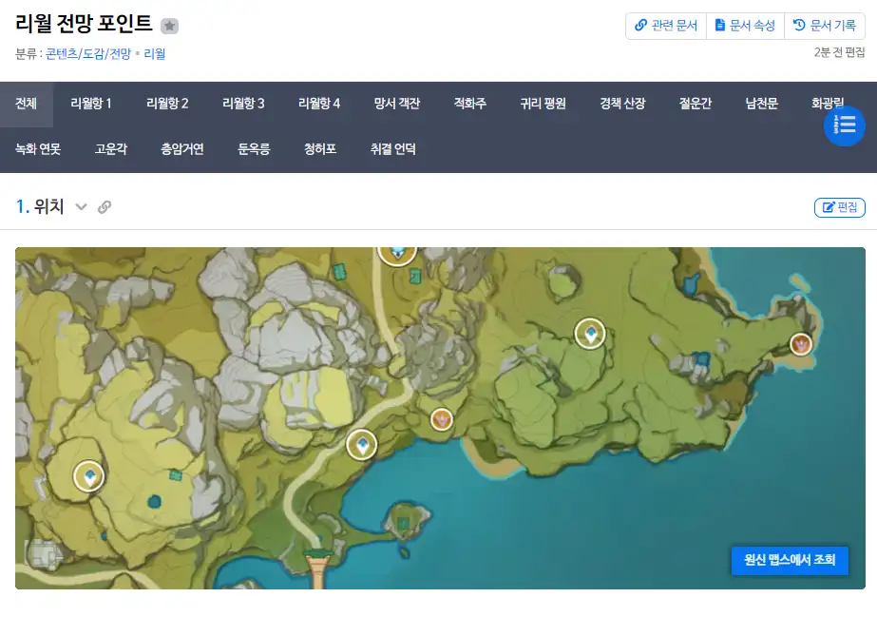This screenshot has width=877, height=636.
Task: Open 문서 속성 document properties
Action: 745,26
